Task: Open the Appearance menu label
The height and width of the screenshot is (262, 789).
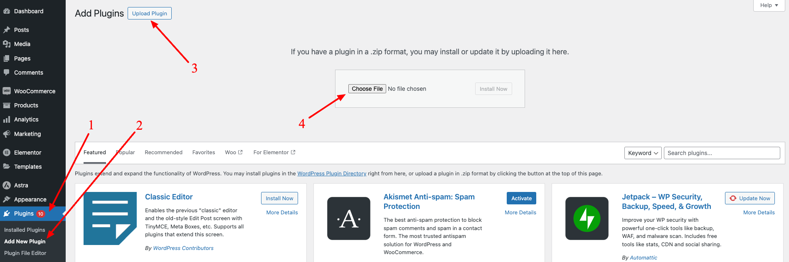Action: pyautogui.click(x=30, y=199)
